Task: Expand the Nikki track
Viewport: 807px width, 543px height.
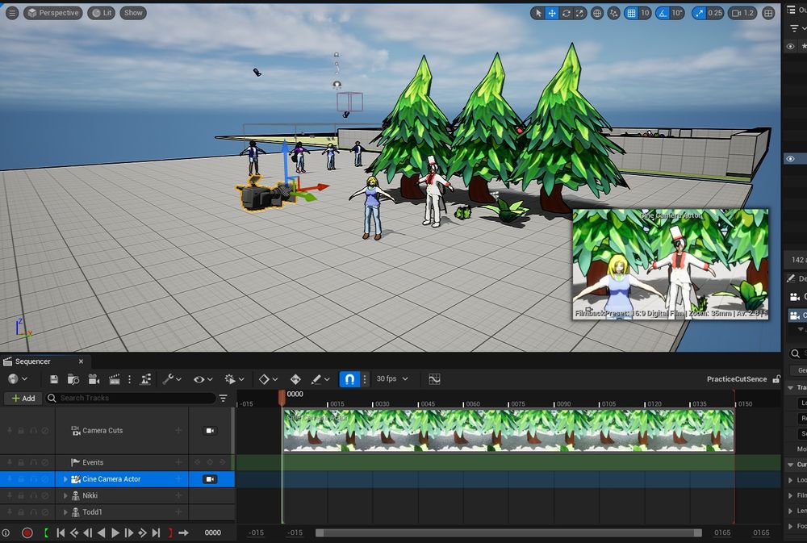Action: [x=65, y=495]
